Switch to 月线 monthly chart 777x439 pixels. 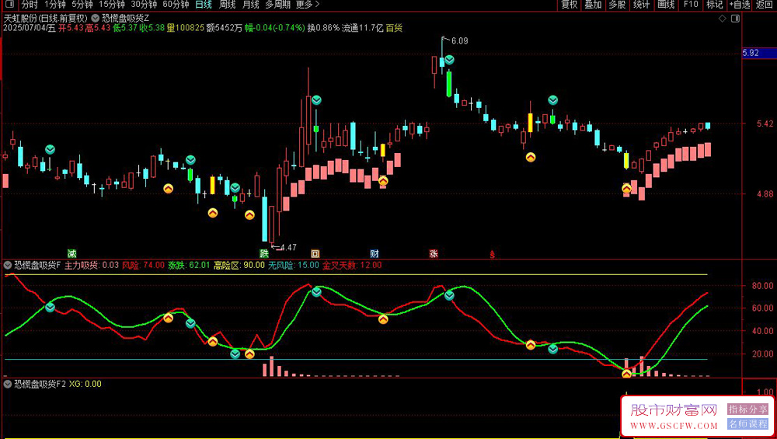[x=251, y=5]
